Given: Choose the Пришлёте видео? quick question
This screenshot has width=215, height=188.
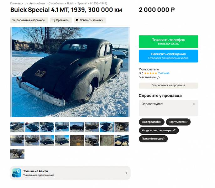Looking at the screenshot, I should (x=153, y=139).
